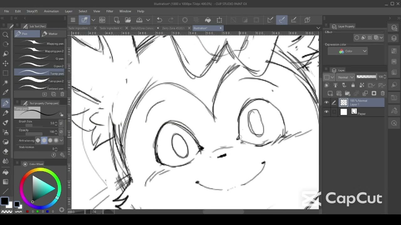Expand the Brush Size dynamics button
This screenshot has width=401, height=225.
(x=61, y=123)
